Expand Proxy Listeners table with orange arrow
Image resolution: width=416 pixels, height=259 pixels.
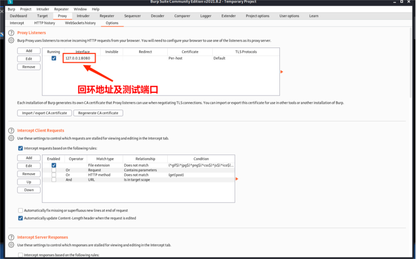(x=282, y=72)
